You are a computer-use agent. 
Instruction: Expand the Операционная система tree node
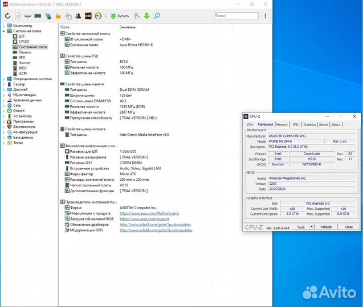click(3, 79)
